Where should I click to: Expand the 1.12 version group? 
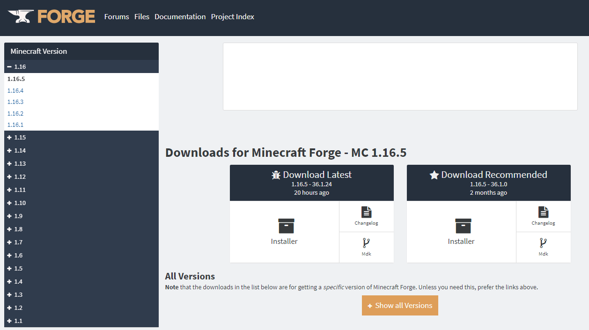coord(81,177)
